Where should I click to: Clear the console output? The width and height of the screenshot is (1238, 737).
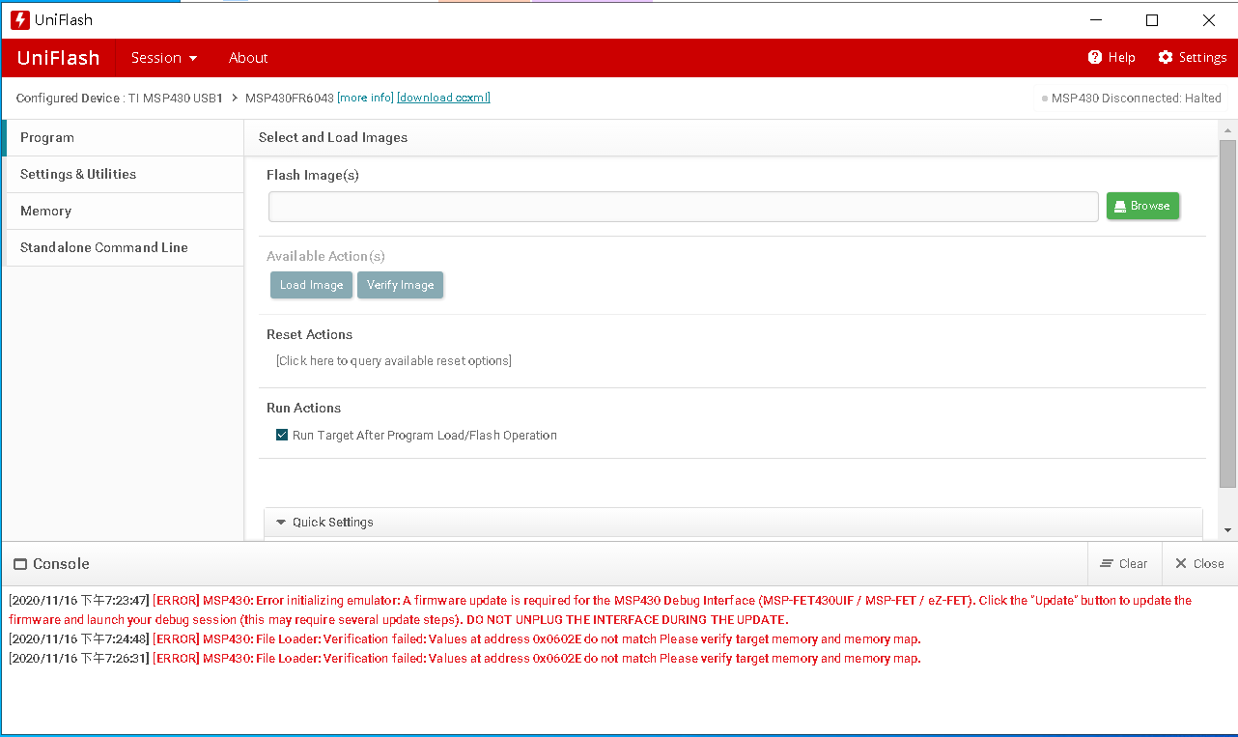(1124, 564)
